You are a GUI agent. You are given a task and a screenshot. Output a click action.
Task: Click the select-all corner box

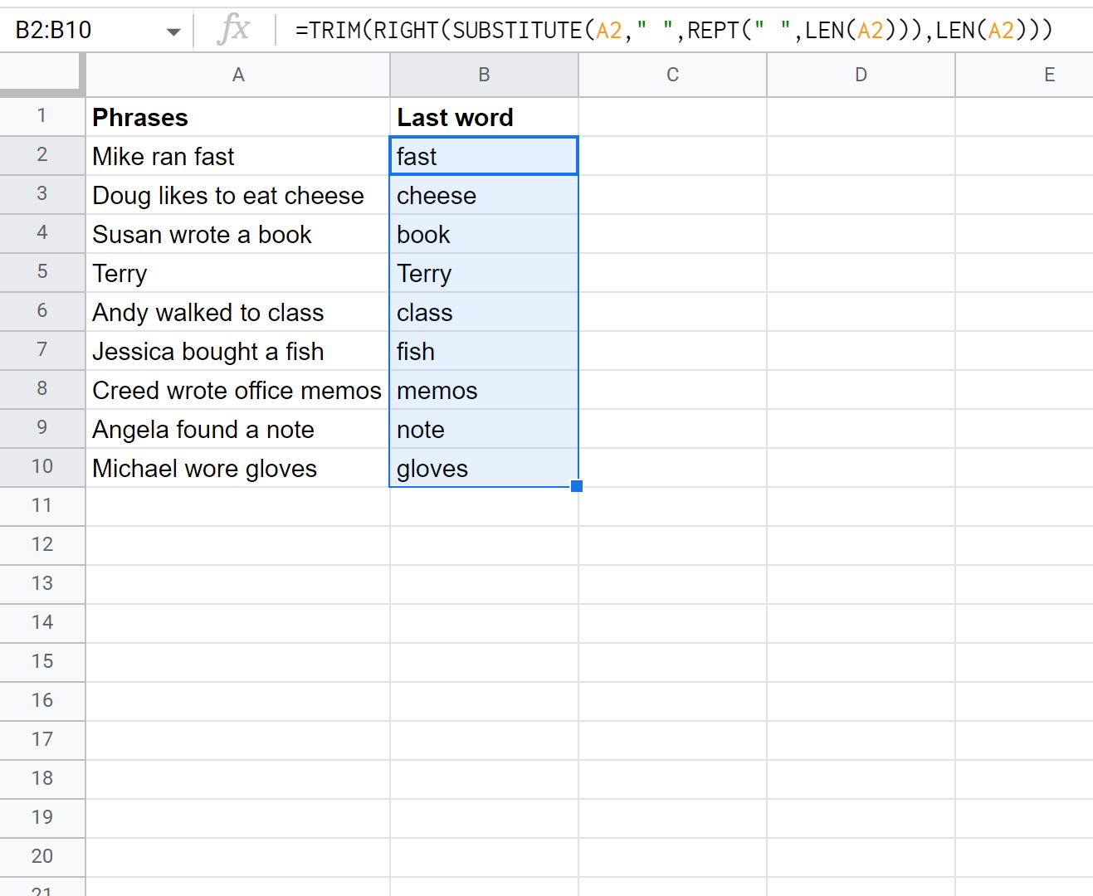(x=42, y=75)
